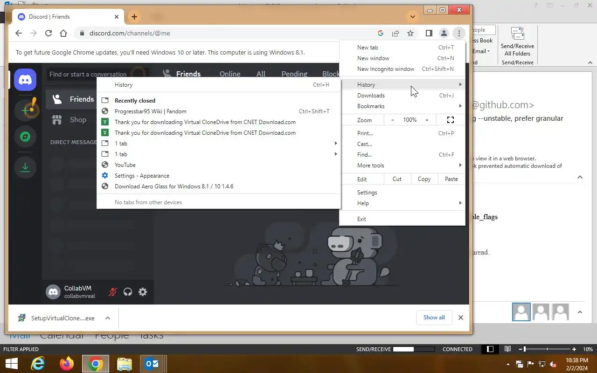Screen dimensions: 597x373
Task: Toggle Discord headphones deafen
Action: [x=128, y=292]
